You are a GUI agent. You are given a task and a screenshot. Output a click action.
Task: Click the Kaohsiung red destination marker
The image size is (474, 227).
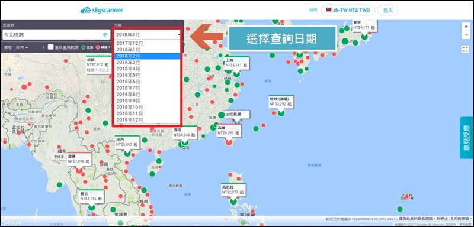(x=229, y=142)
